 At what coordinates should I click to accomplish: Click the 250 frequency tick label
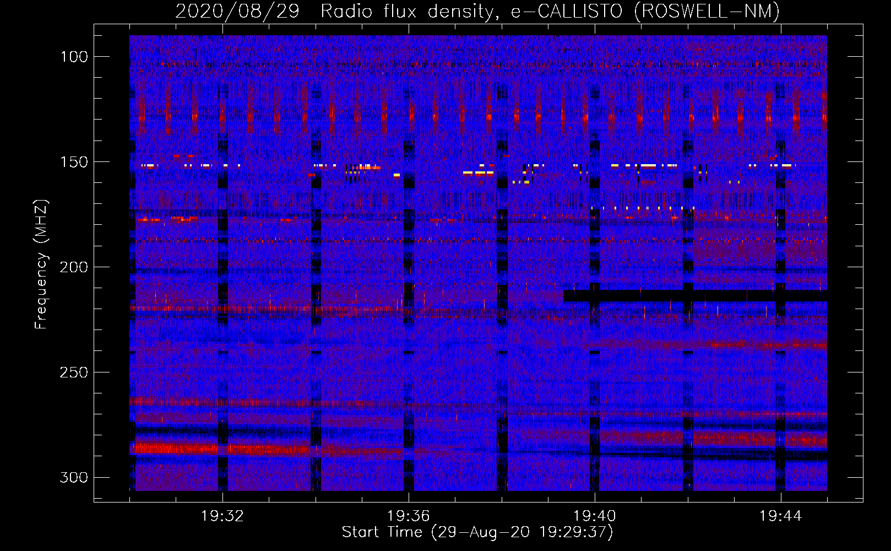(73, 372)
